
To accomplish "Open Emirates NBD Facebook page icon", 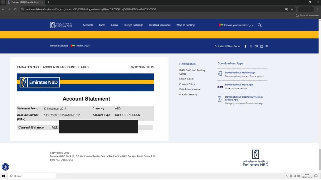I will coord(246,46).
